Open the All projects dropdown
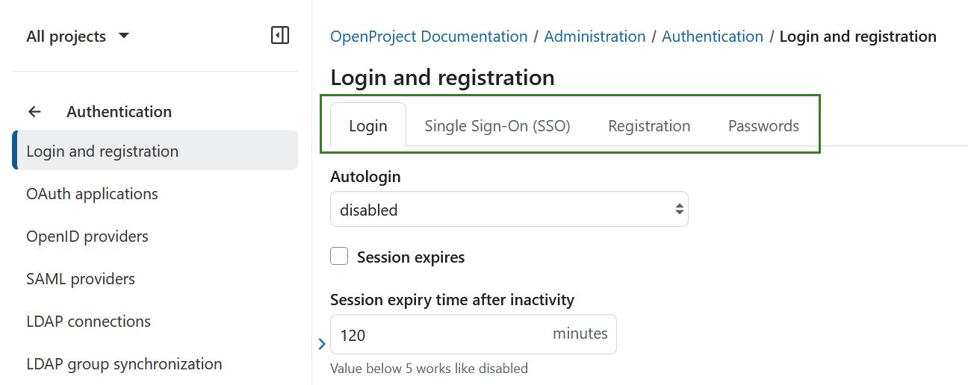This screenshot has width=968, height=385. [78, 37]
